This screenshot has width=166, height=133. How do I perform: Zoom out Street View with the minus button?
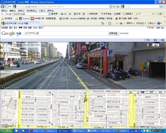[x=6, y=59]
